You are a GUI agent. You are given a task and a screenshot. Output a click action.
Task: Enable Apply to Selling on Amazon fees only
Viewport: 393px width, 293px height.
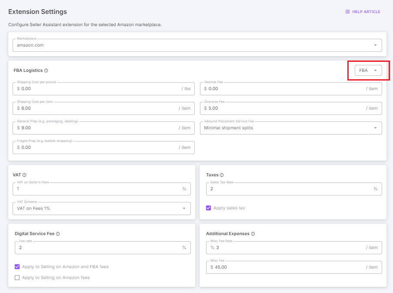[x=17, y=277]
